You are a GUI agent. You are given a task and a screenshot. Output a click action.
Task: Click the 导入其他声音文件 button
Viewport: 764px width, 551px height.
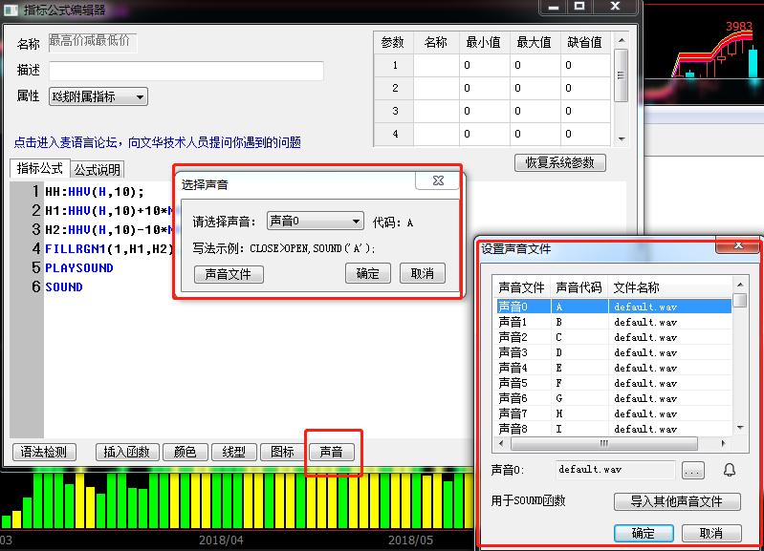click(x=678, y=501)
